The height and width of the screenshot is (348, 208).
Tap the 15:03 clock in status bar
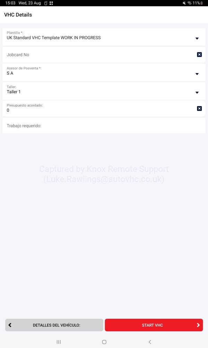(x=10, y=3)
